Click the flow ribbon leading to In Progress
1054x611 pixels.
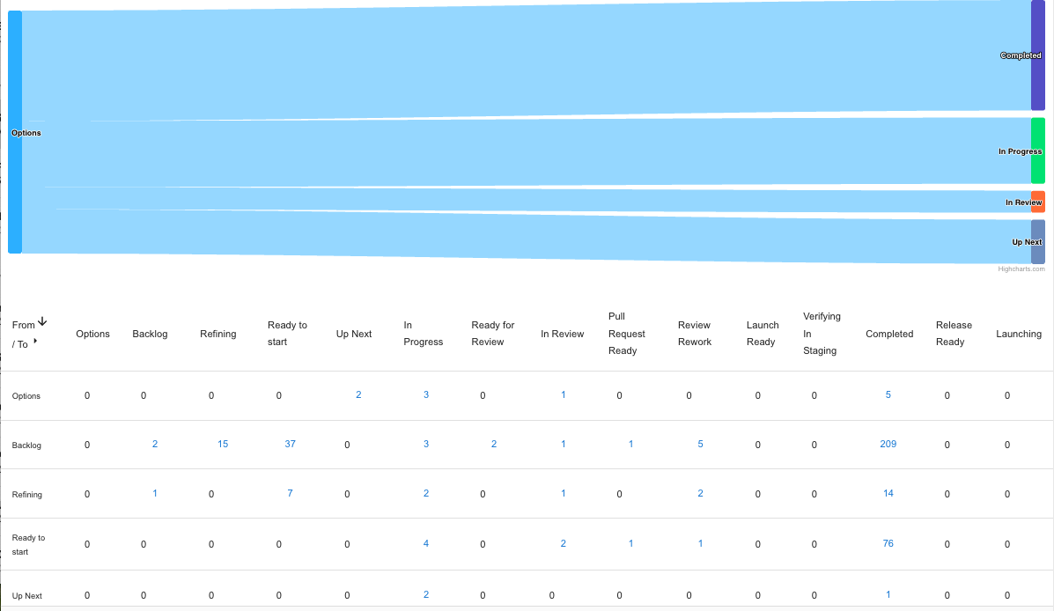(528, 150)
